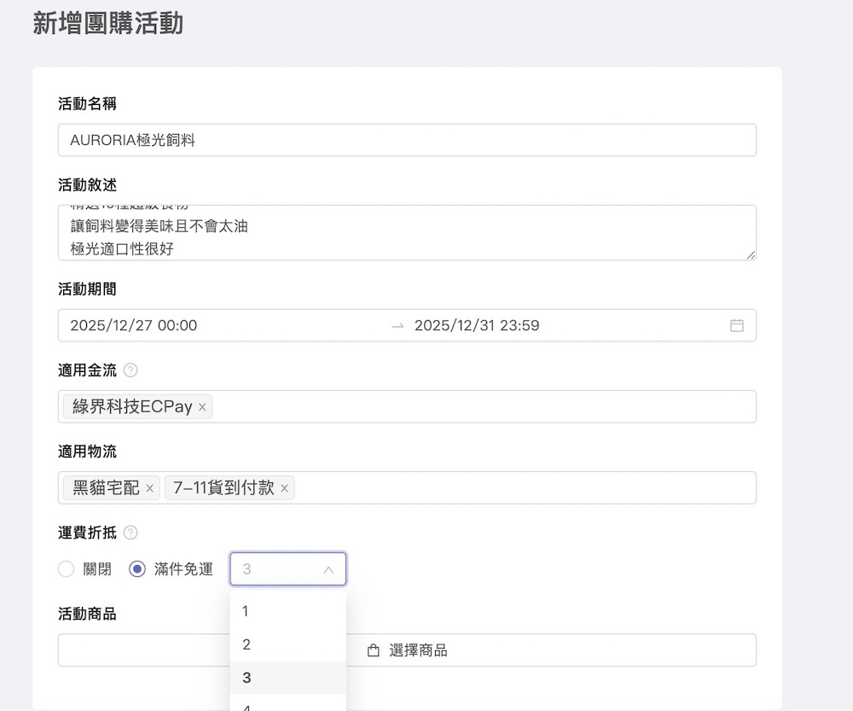
Task: Choose option 3 in the dropdown list
Action: (x=287, y=678)
